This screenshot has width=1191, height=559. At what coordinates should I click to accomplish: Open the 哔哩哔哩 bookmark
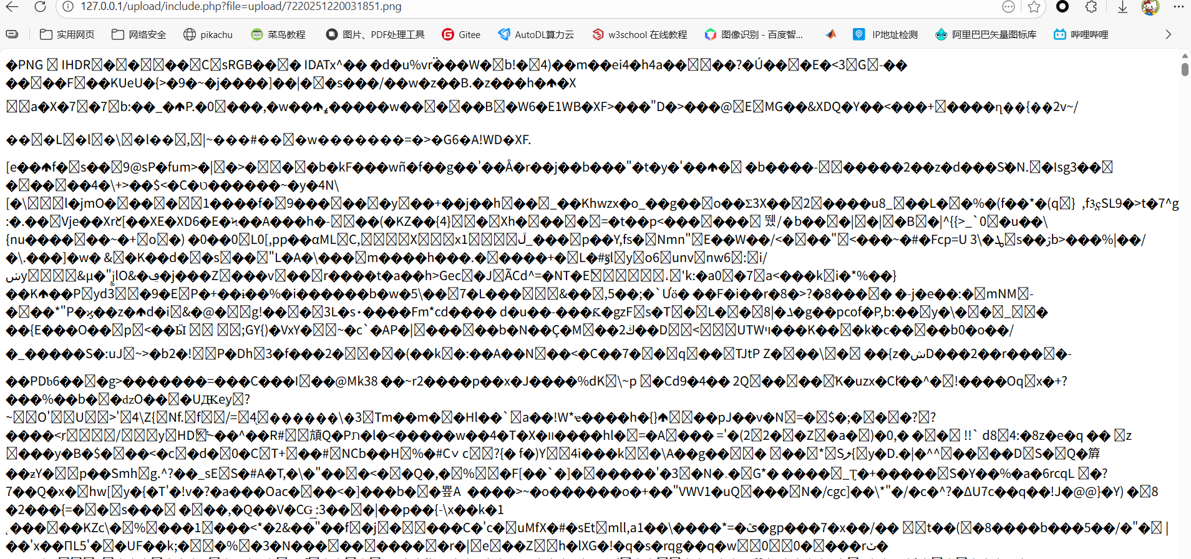pyautogui.click(x=1081, y=34)
